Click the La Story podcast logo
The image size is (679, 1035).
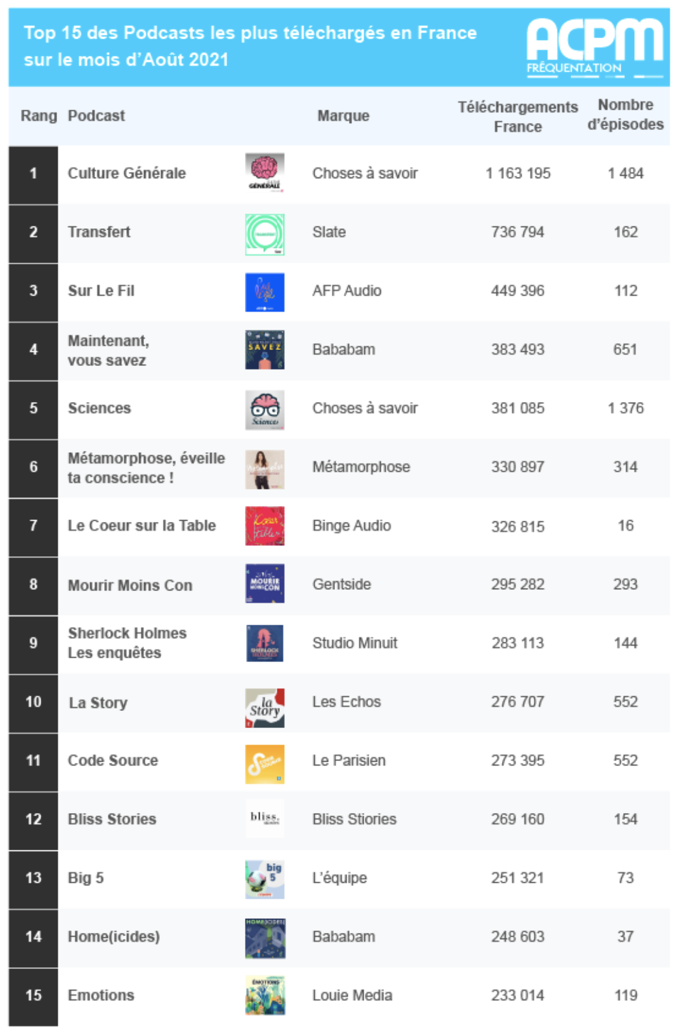pos(265,707)
